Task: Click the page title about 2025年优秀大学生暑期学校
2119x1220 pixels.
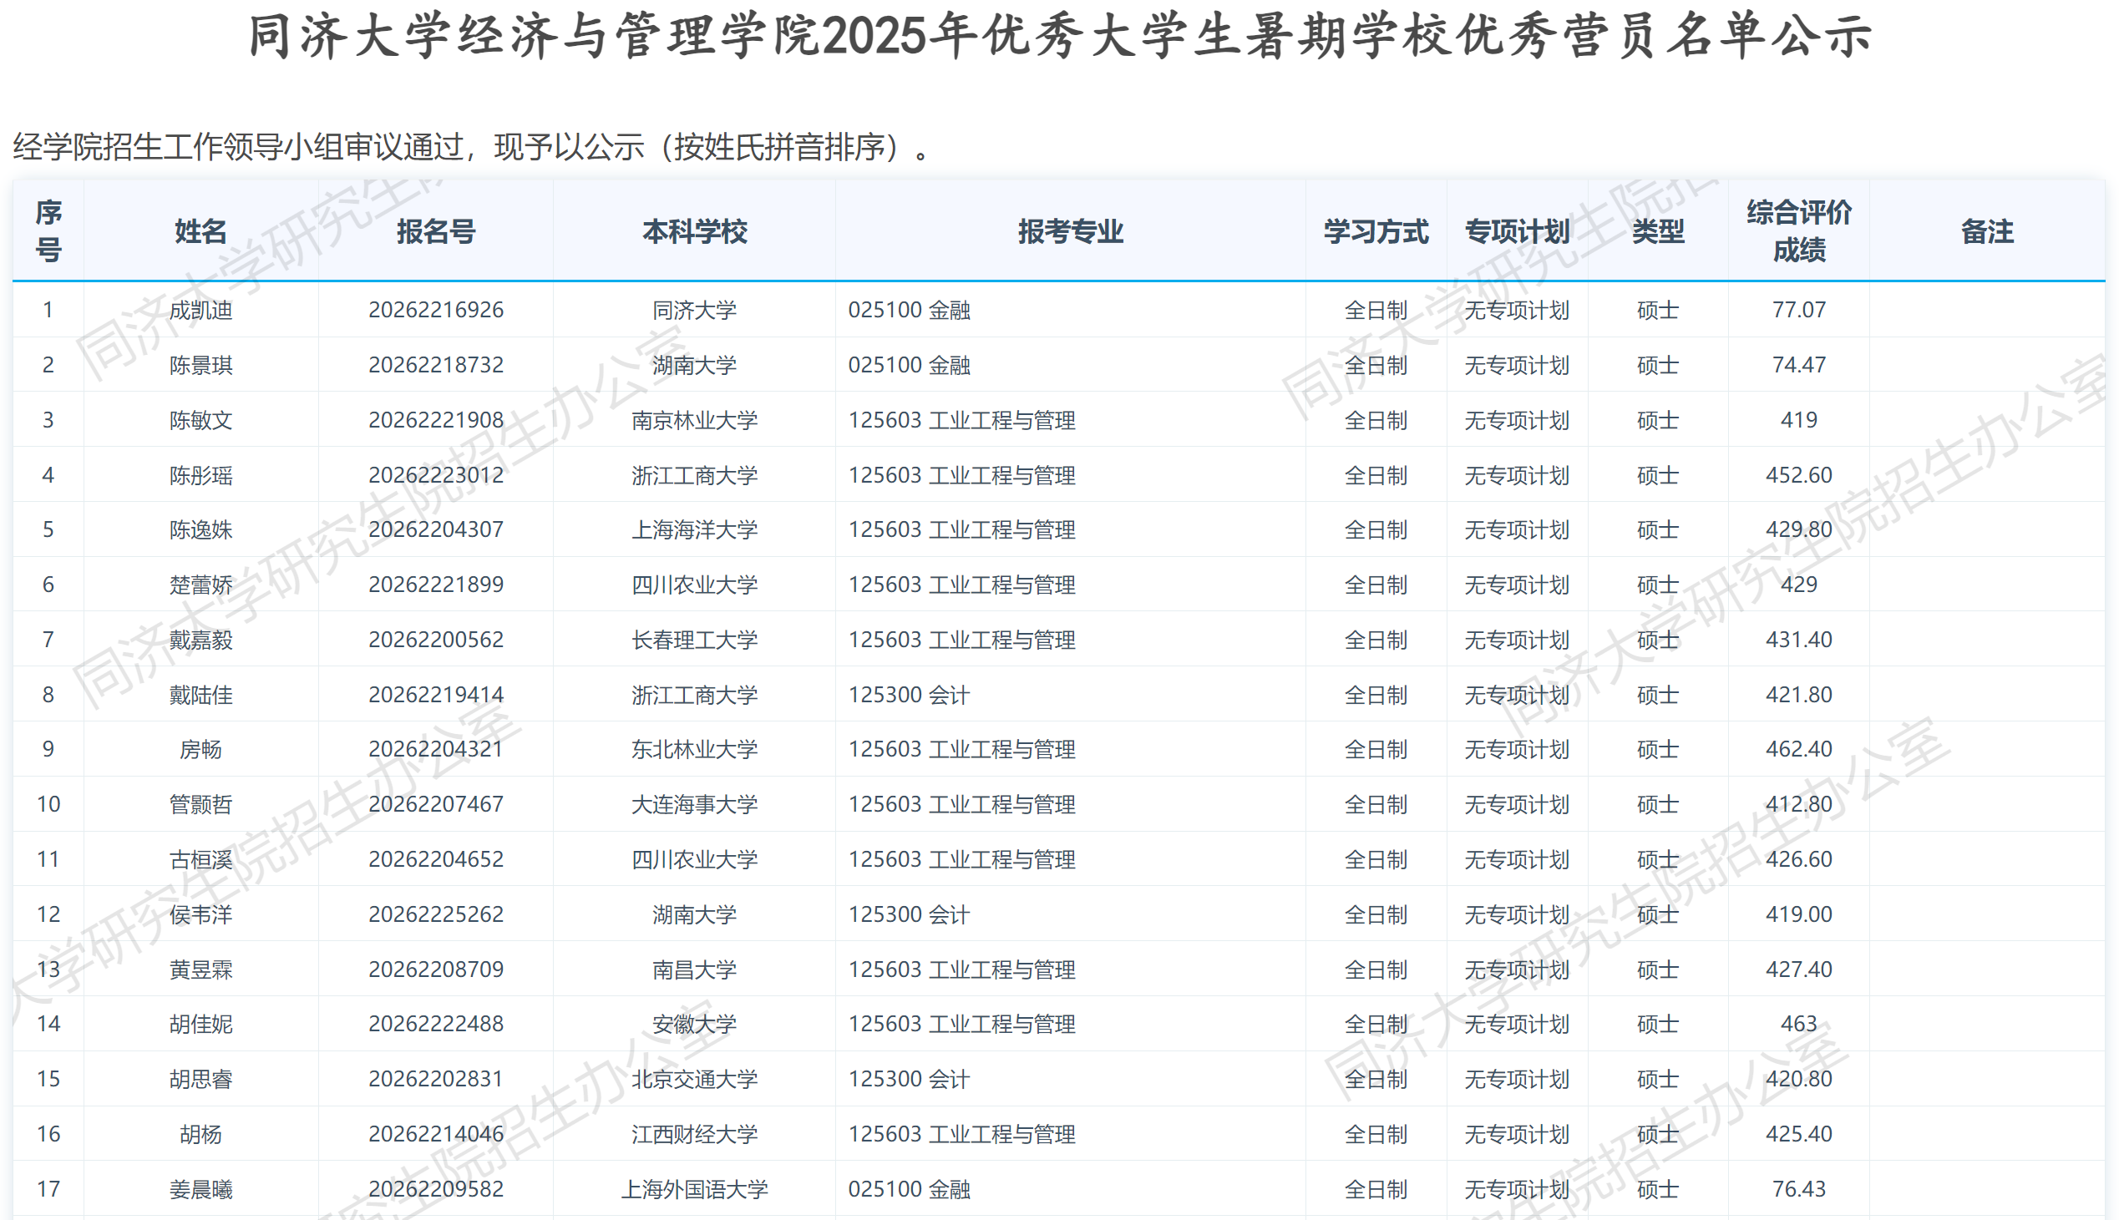Action: coord(1059,37)
